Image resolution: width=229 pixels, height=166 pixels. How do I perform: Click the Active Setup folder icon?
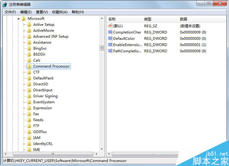(29, 24)
